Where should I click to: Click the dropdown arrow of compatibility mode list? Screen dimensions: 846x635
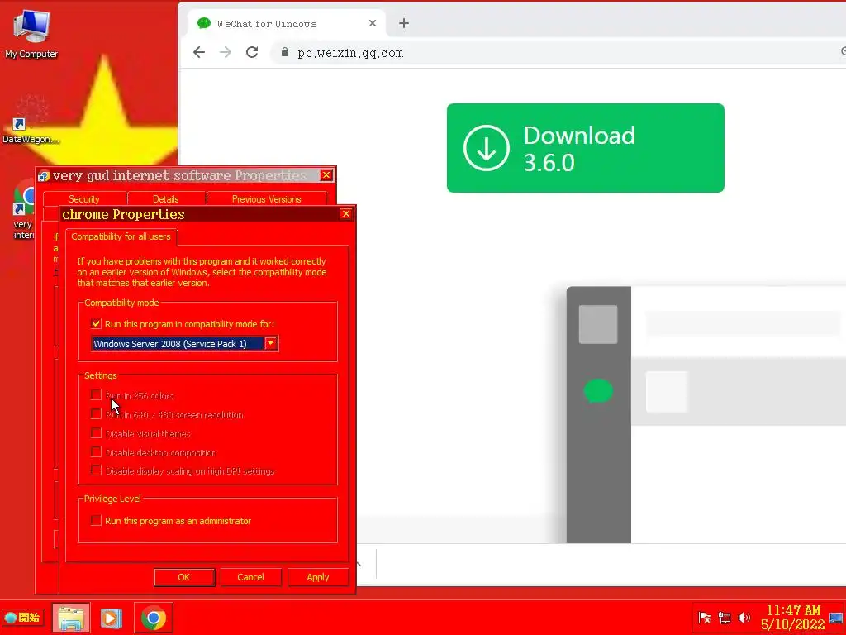coord(271,343)
